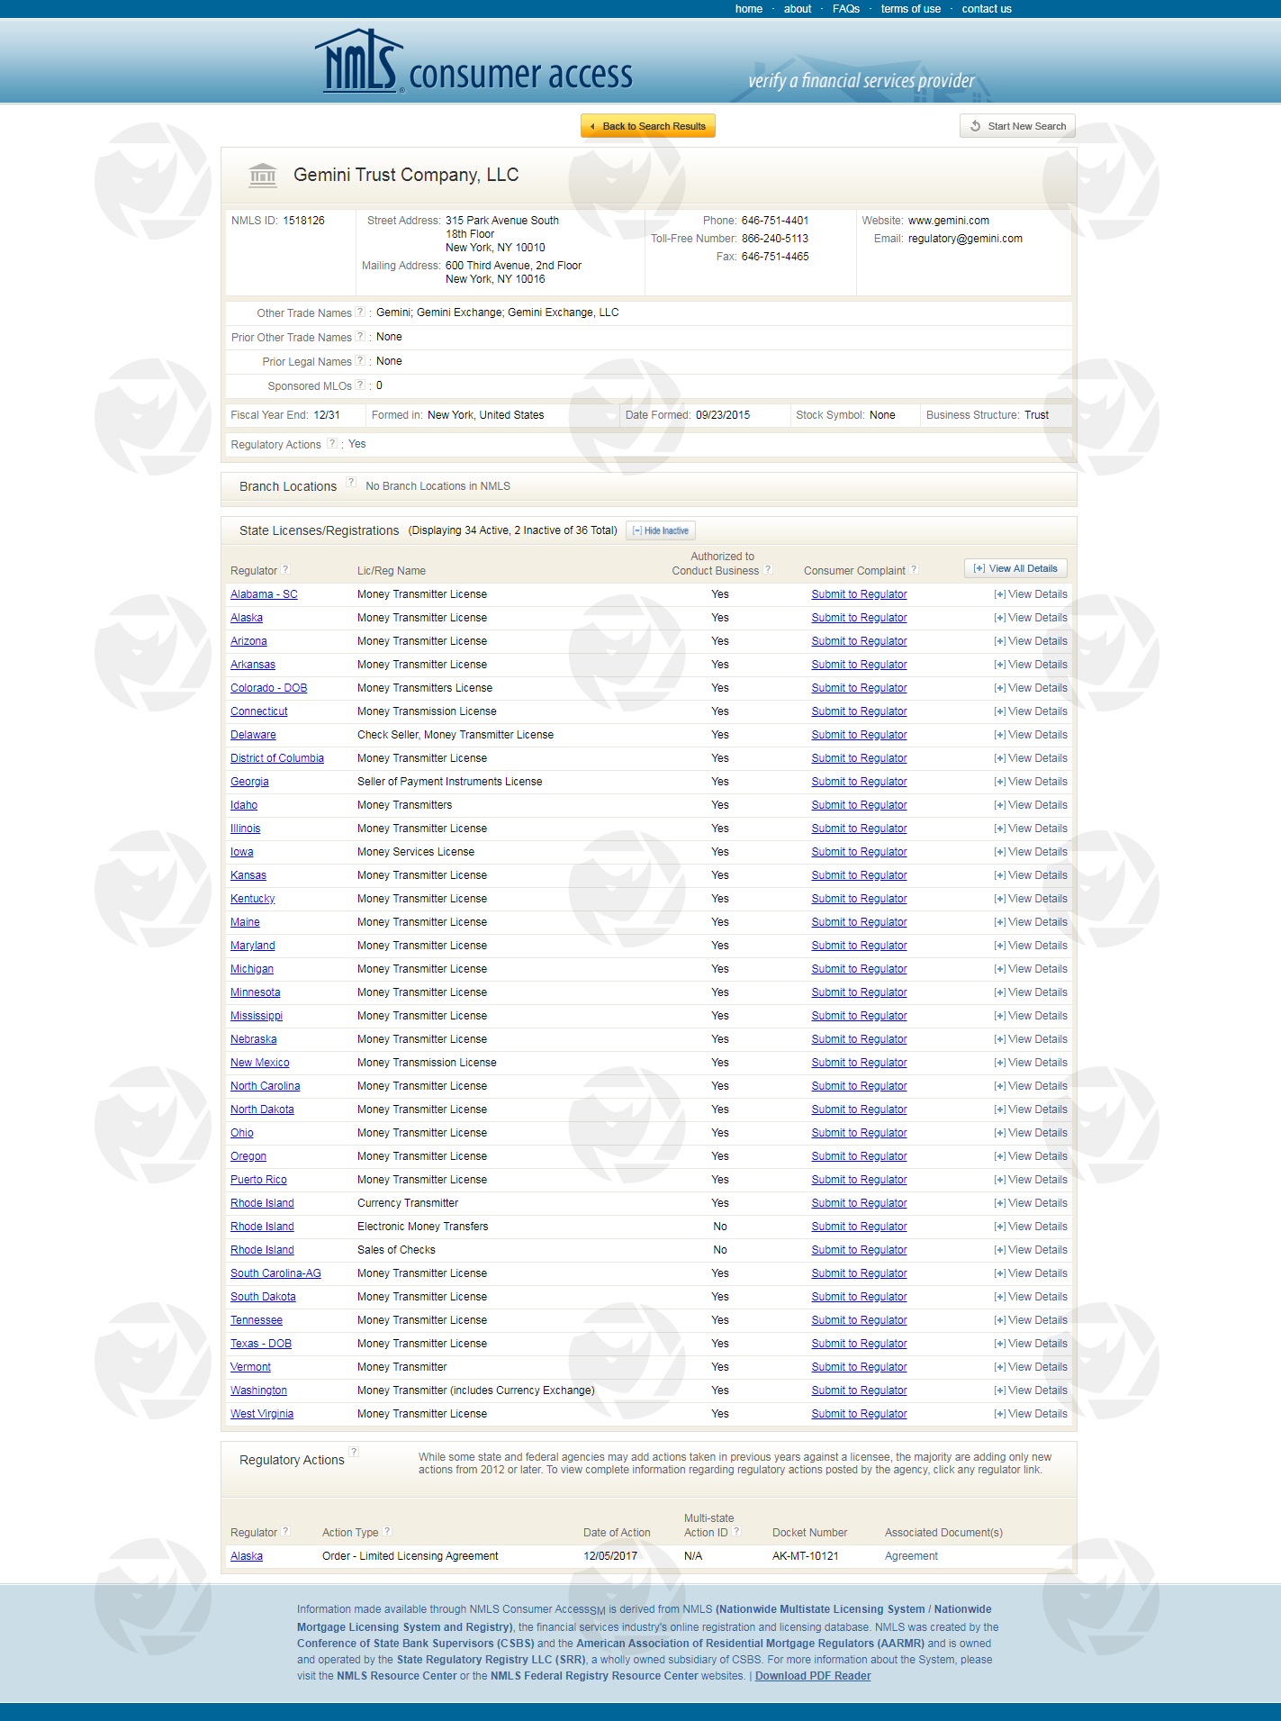Click the help icon next to Regulator column header
The width and height of the screenshot is (1281, 1721).
click(x=285, y=569)
